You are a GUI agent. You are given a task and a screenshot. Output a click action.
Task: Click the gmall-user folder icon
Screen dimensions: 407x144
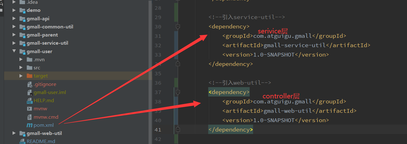tap(22, 51)
